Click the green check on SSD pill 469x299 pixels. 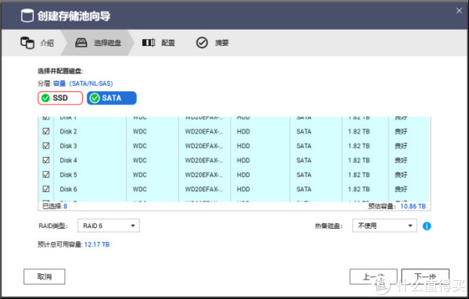tap(45, 98)
